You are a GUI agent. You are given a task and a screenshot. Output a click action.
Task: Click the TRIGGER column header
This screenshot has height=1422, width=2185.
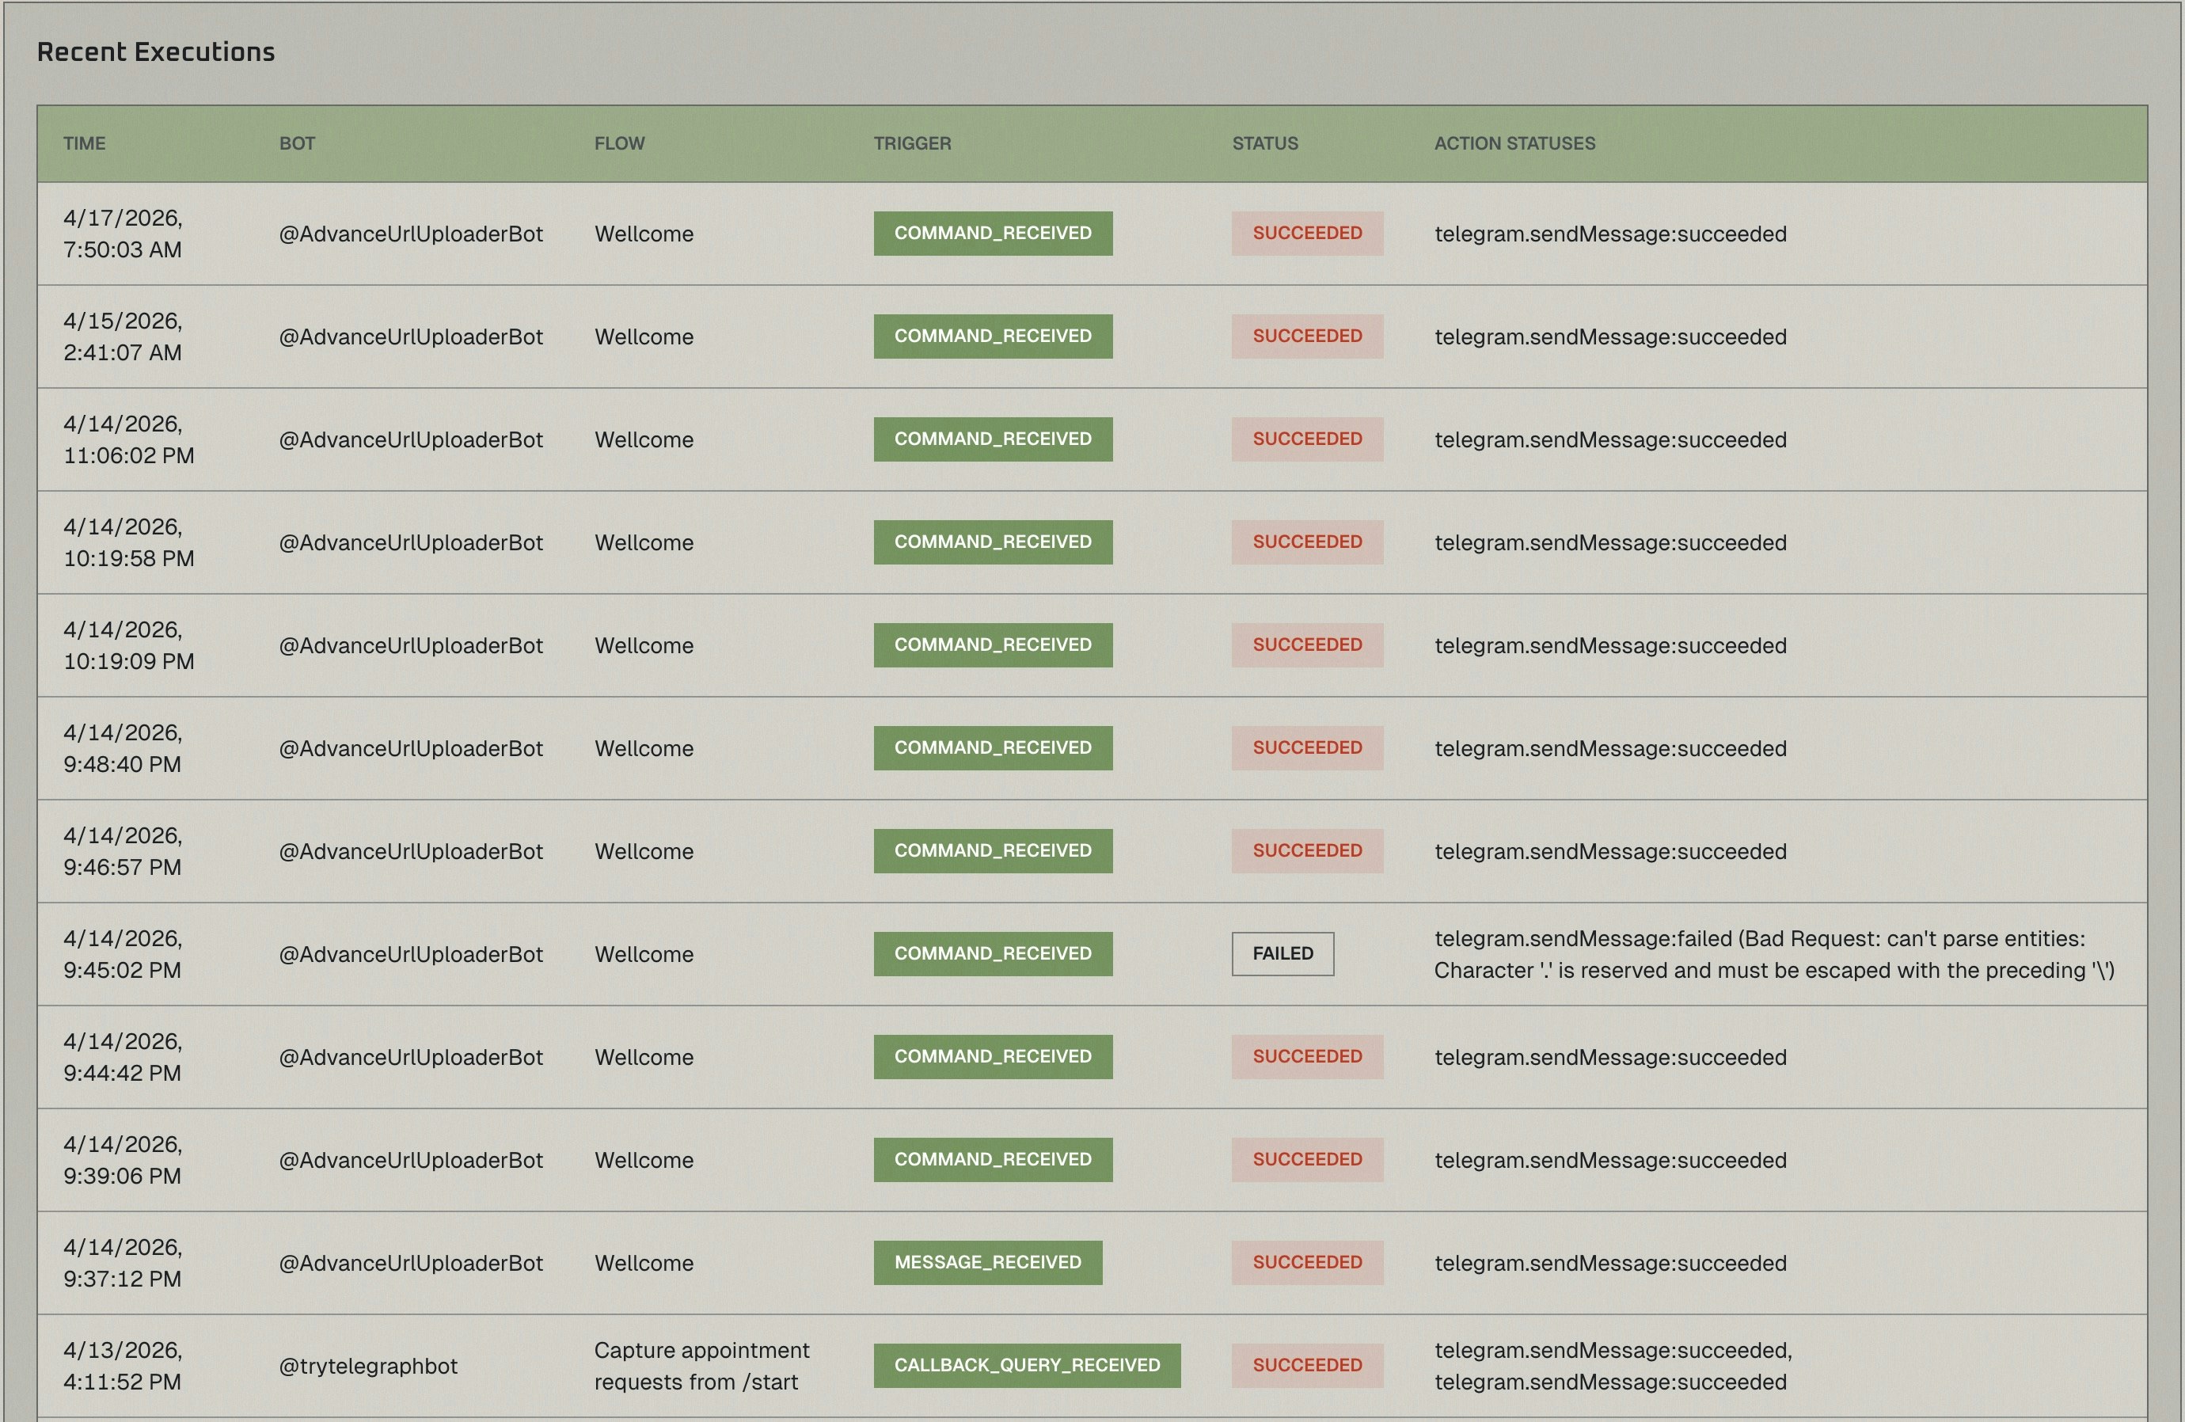point(912,143)
